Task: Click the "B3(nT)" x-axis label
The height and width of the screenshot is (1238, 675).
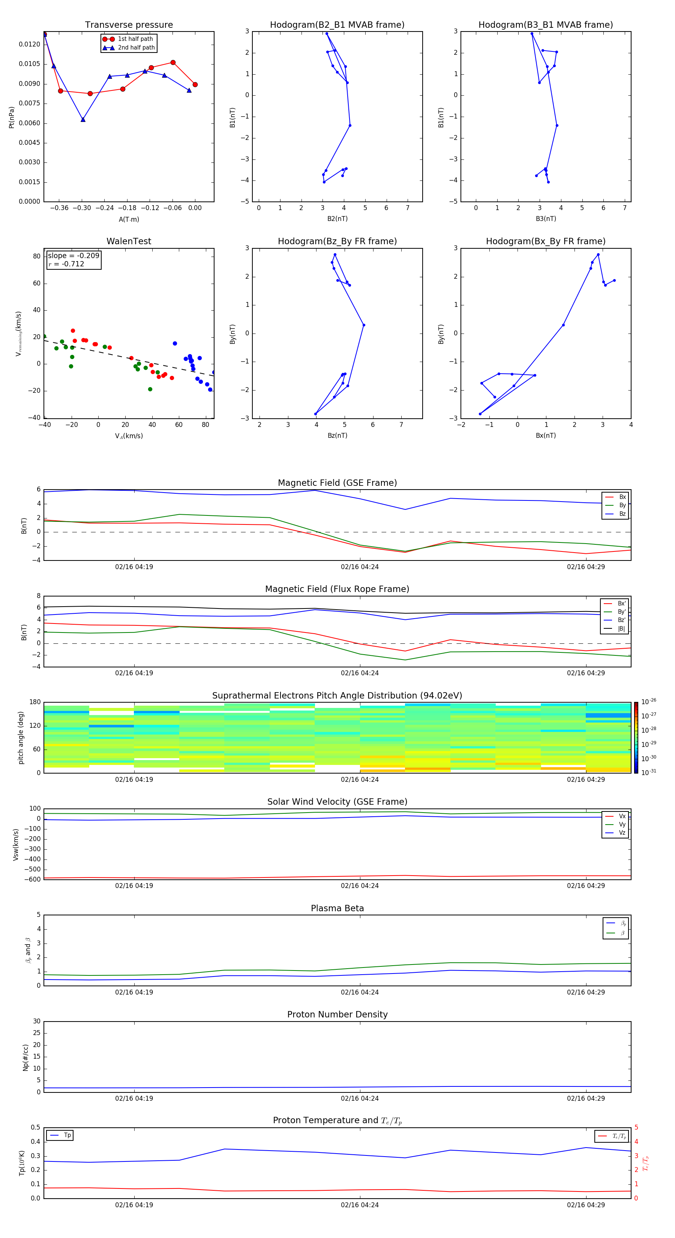Action: (546, 219)
